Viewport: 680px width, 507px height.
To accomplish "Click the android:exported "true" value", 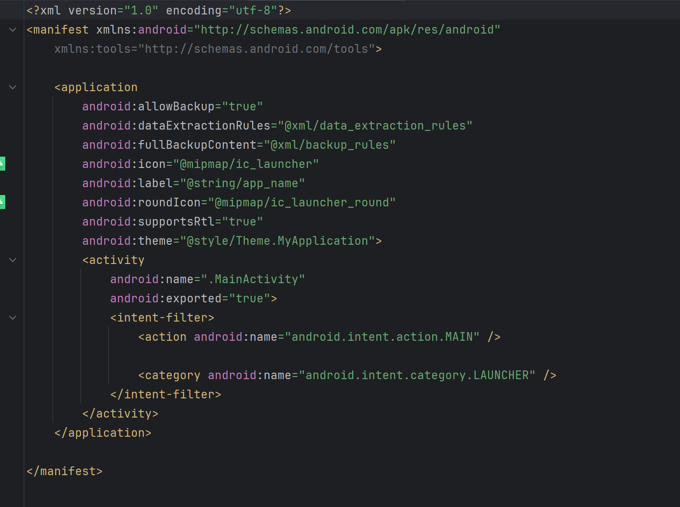I will [x=249, y=298].
